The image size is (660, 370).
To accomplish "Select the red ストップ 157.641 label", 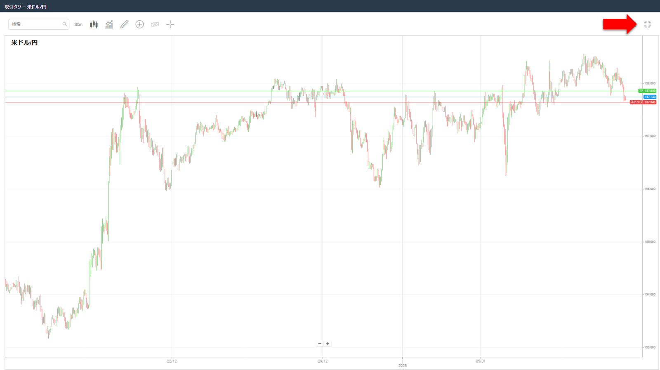I will click(x=643, y=102).
